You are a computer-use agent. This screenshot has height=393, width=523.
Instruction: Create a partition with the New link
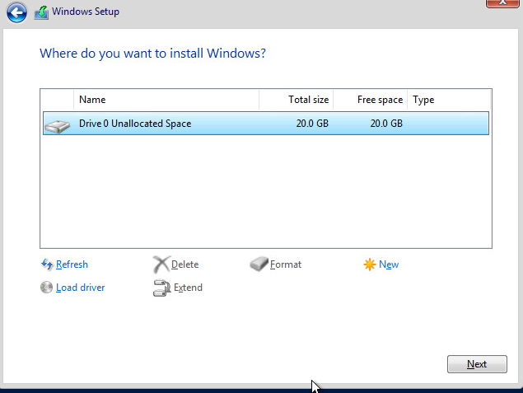click(x=389, y=264)
